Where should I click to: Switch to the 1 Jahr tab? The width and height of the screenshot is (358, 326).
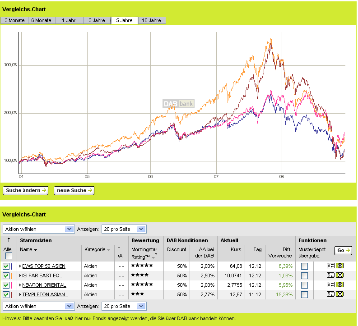[x=69, y=20]
